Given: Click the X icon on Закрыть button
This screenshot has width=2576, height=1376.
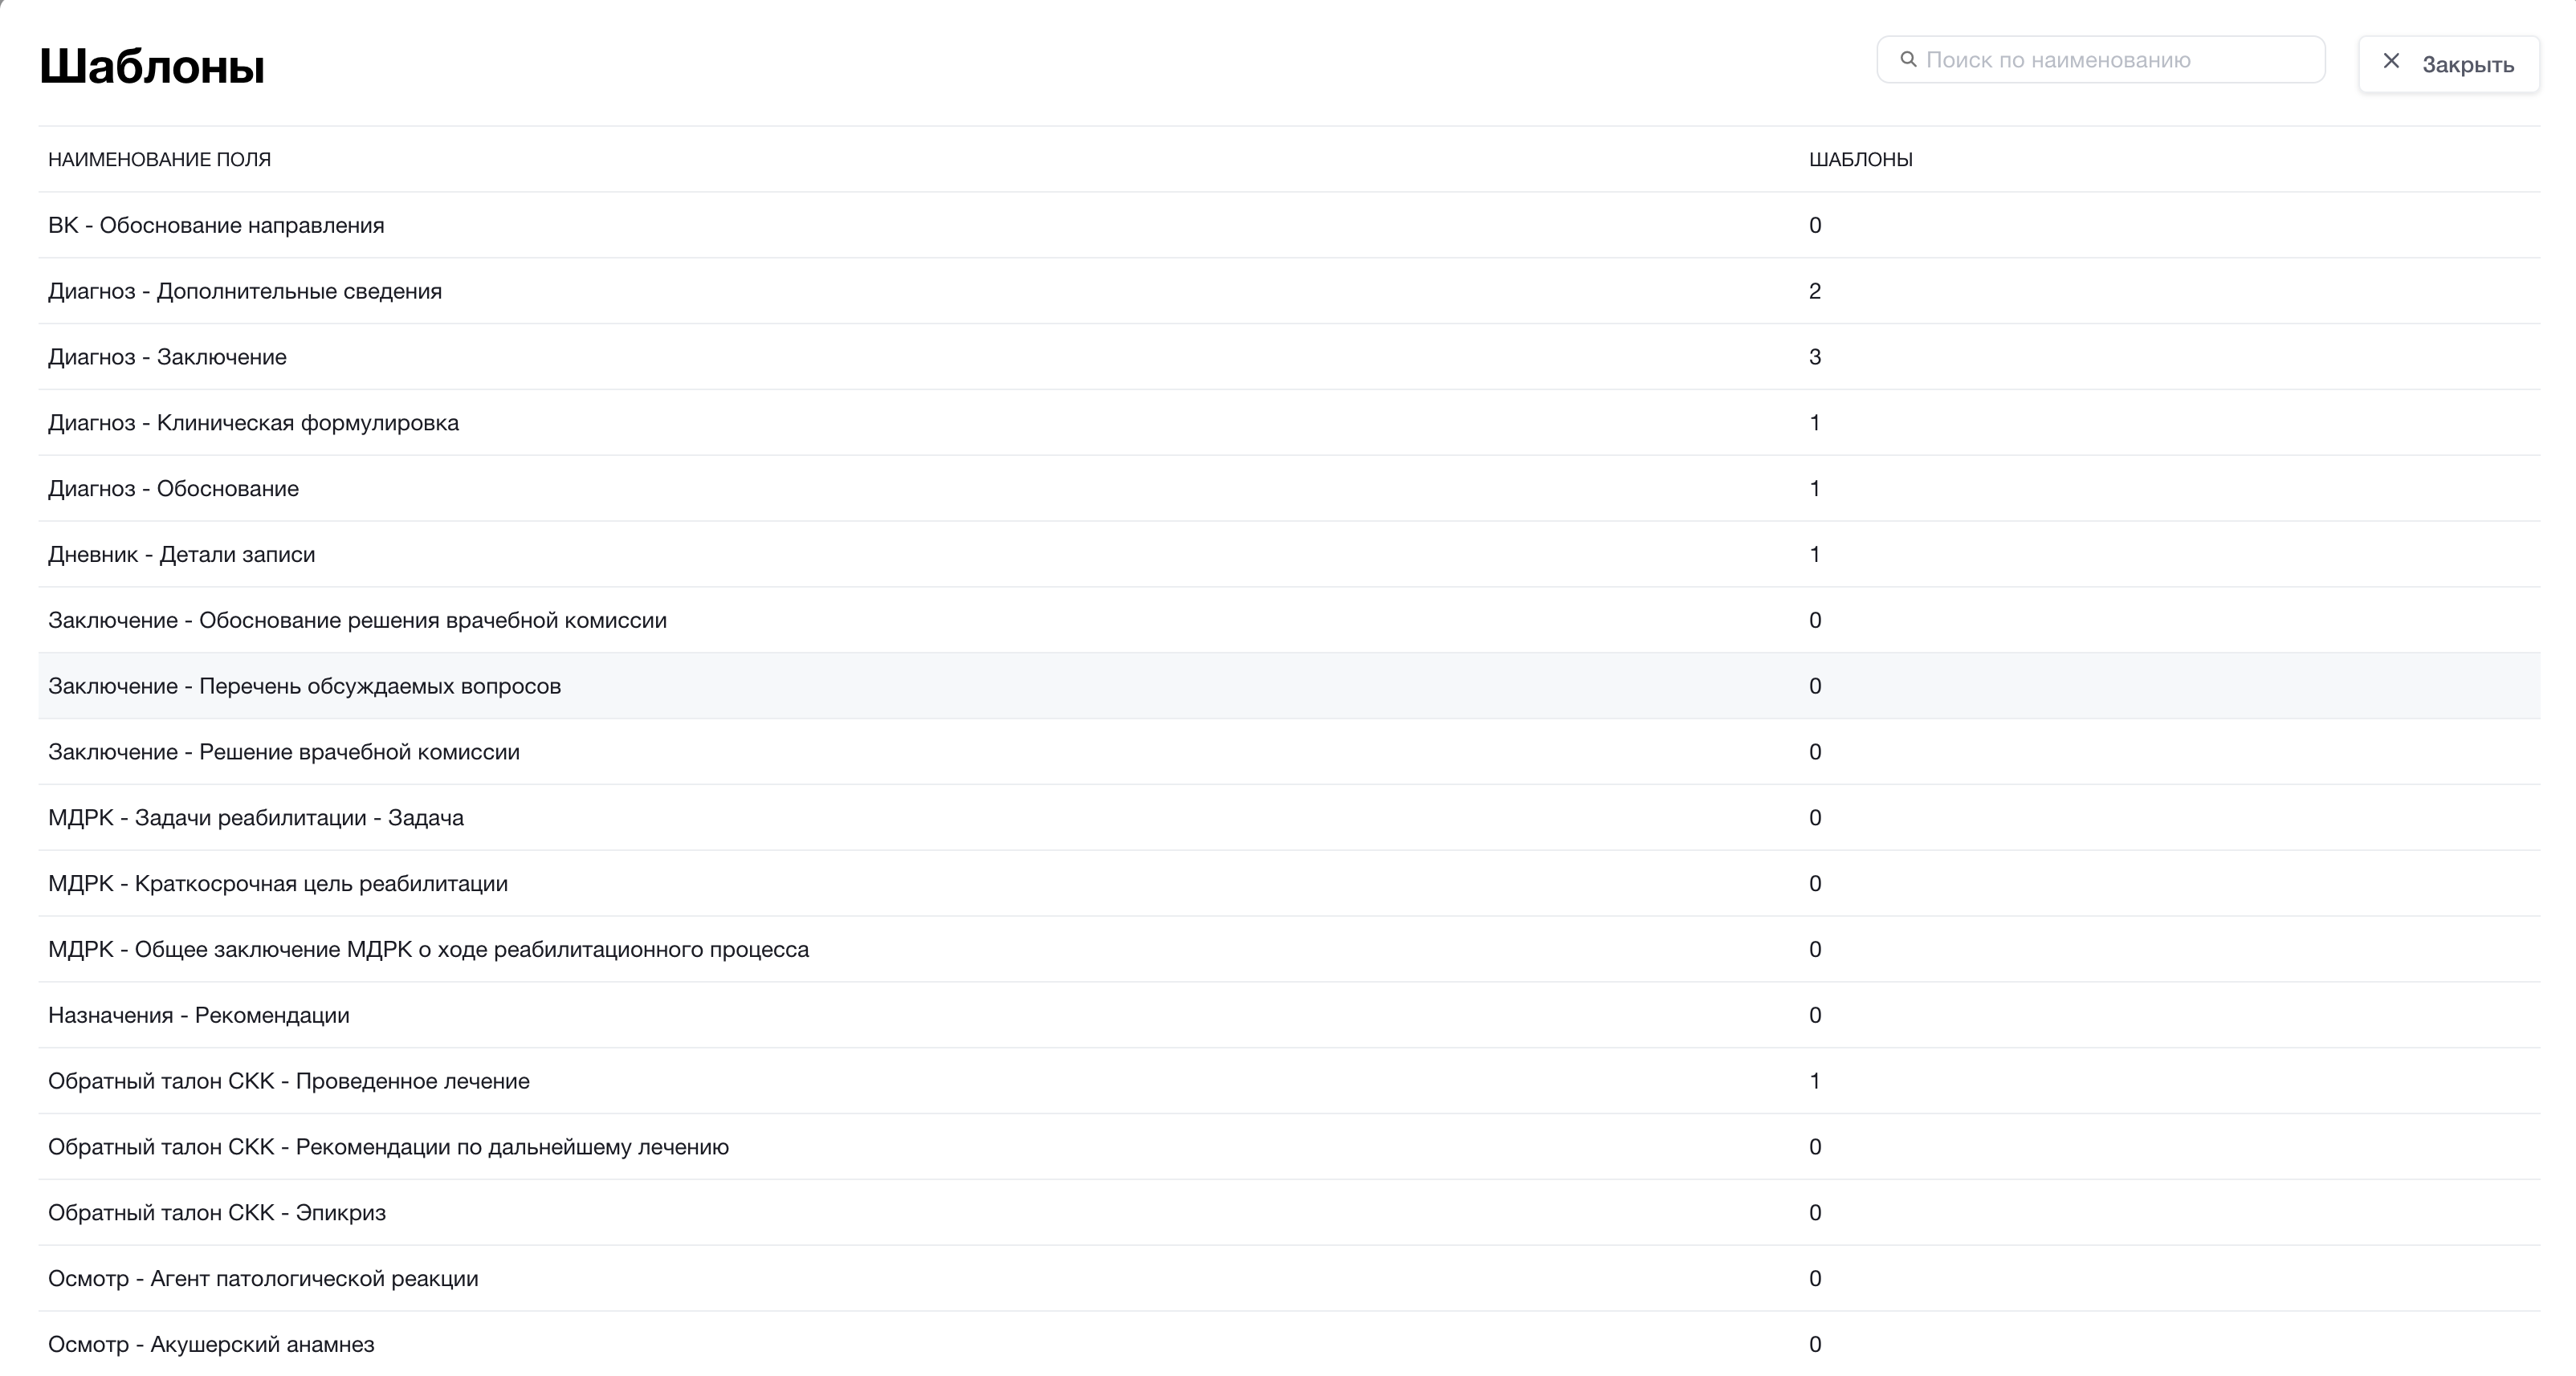Looking at the screenshot, I should tap(2391, 62).
